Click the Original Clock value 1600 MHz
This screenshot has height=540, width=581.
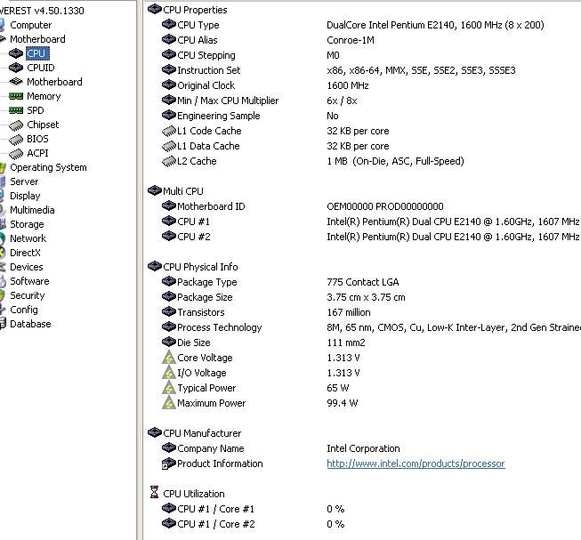(x=348, y=85)
